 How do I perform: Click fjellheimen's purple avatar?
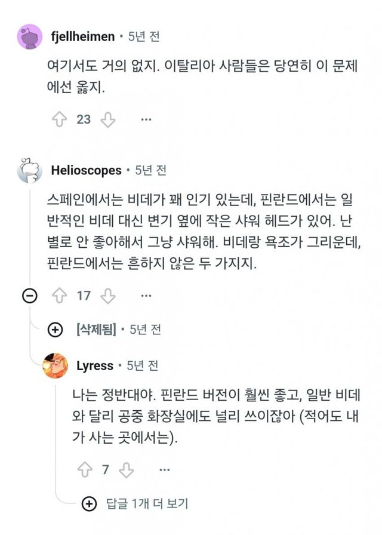29,36
